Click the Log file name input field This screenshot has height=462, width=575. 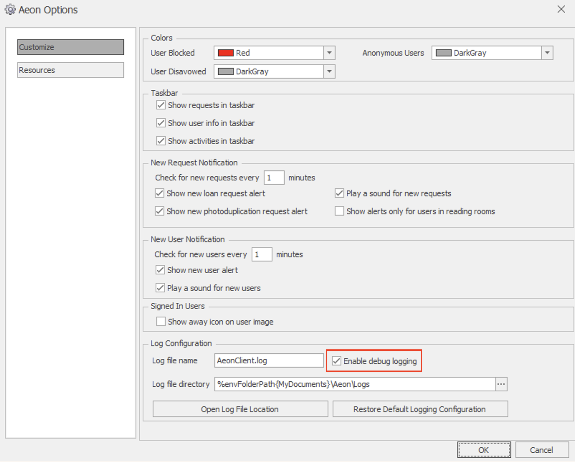(268, 360)
